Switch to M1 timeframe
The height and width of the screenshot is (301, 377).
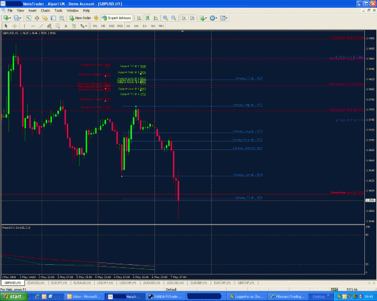95,26
